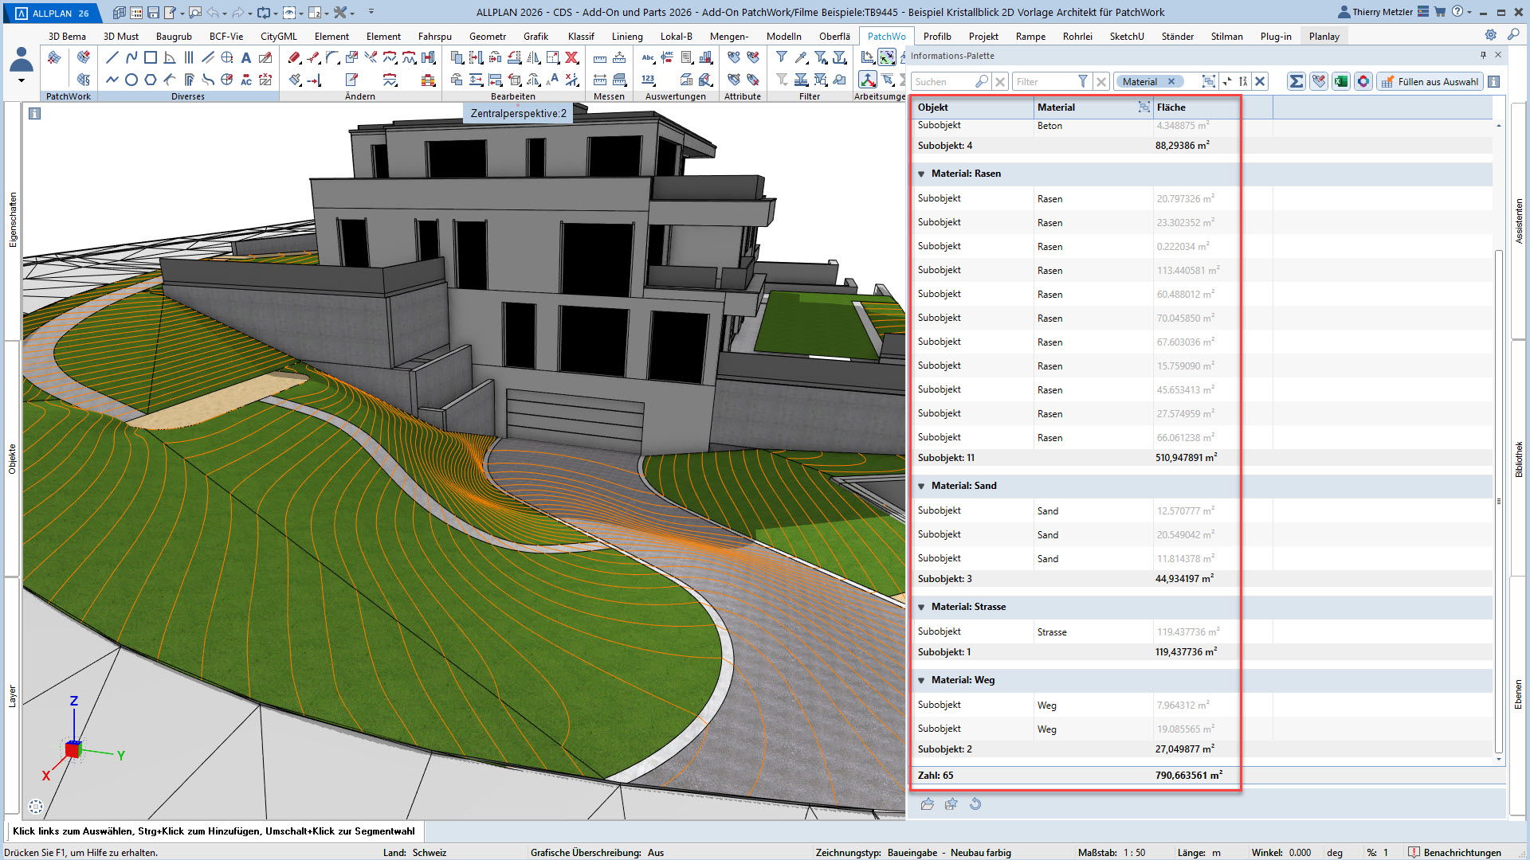Export table with the Excel icon
This screenshot has width=1530, height=860.
[1341, 81]
